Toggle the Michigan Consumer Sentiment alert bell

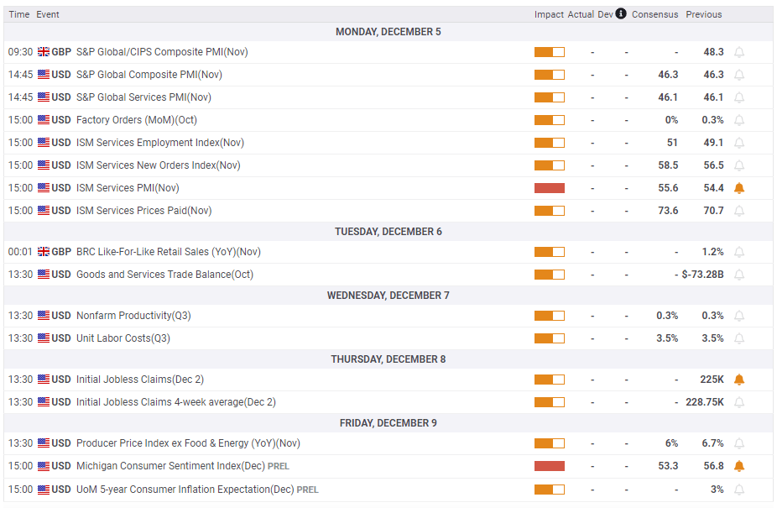click(739, 466)
